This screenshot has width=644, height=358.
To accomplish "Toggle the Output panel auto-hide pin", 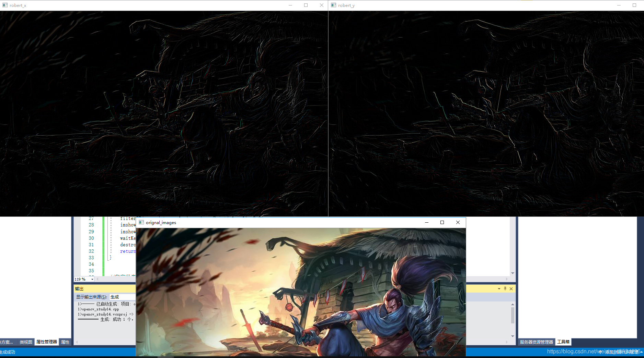I will pos(505,289).
